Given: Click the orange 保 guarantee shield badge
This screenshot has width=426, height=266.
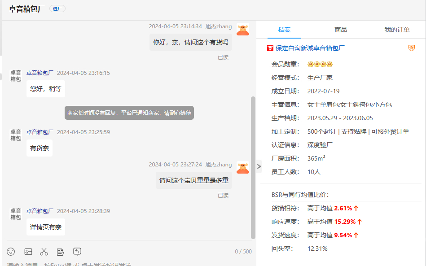Looking at the screenshot, I should tap(411, 48).
